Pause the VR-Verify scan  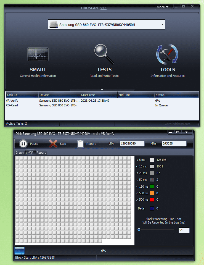click(x=23, y=144)
